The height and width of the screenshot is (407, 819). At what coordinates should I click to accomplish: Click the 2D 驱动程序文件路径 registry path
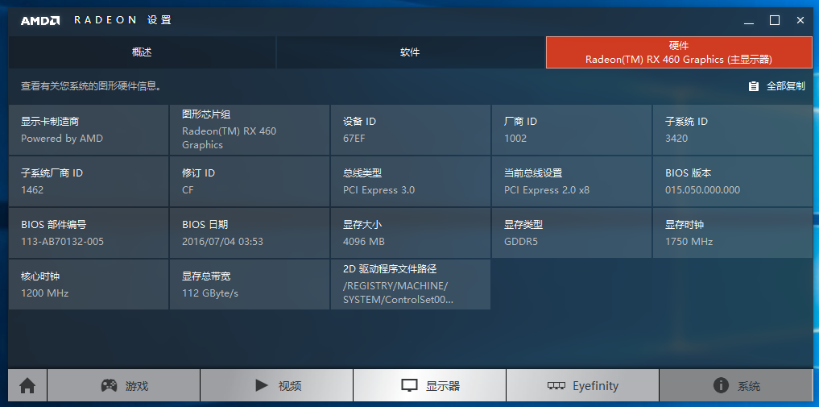398,293
